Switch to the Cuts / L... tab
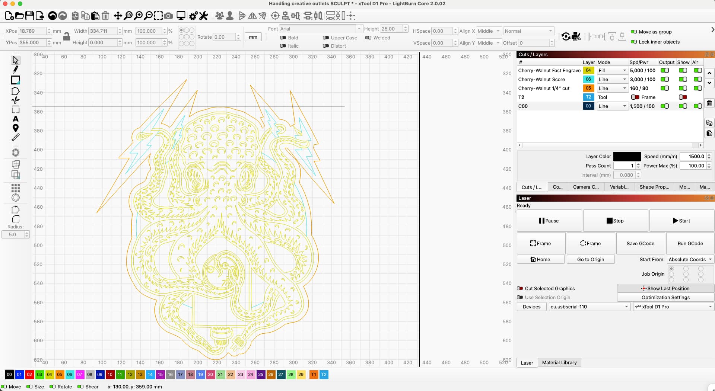Image resolution: width=715 pixels, height=391 pixels. (x=532, y=187)
